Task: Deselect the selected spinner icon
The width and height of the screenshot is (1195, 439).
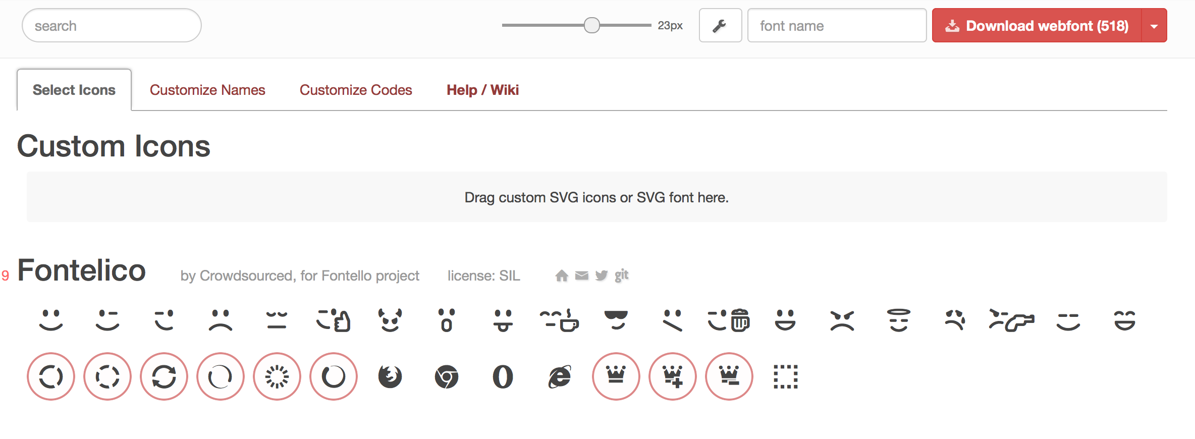Action: (50, 376)
